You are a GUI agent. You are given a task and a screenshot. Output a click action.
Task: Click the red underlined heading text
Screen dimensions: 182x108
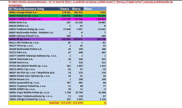(x=90, y=4)
